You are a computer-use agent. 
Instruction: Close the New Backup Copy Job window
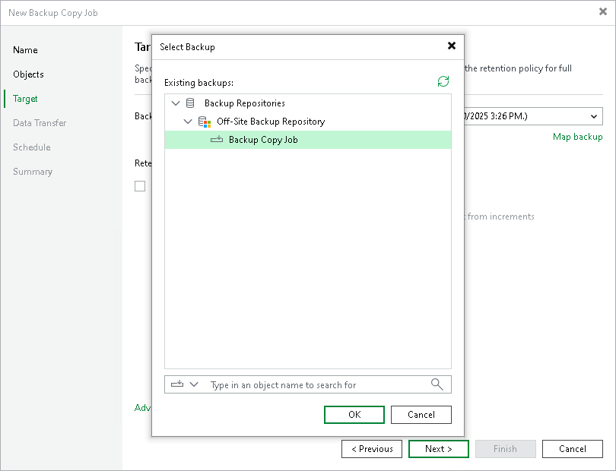[x=603, y=12]
